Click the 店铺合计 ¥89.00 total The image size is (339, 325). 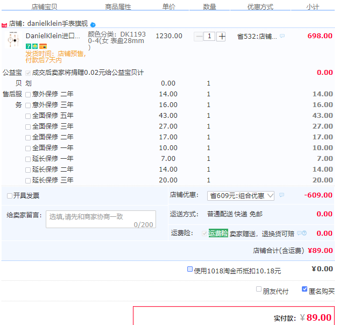[320, 251]
